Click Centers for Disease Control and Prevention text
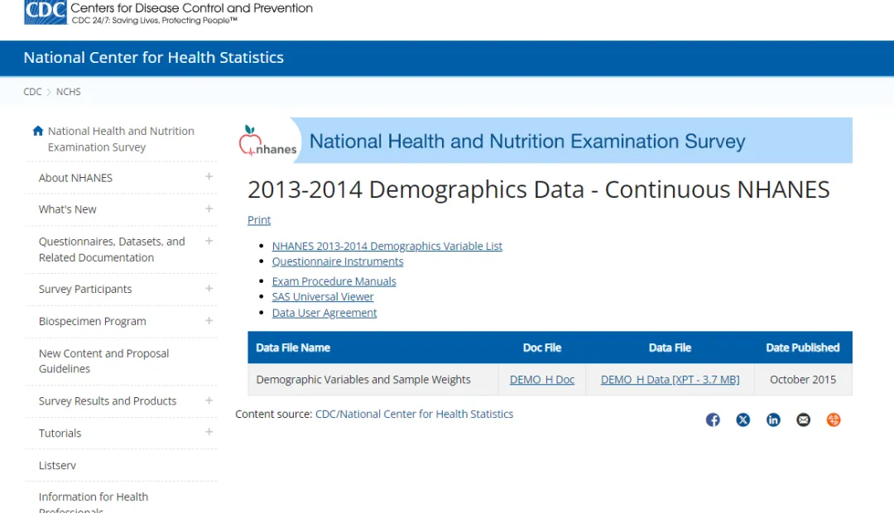Image resolution: width=894 pixels, height=513 pixels. [191, 8]
